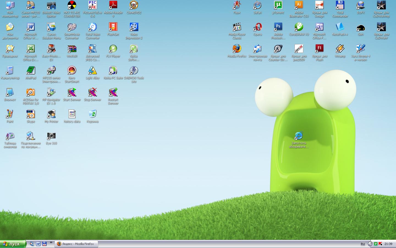396x248 pixels.
Task: Click the WinRAR desktop icon
Action: tap(72, 49)
